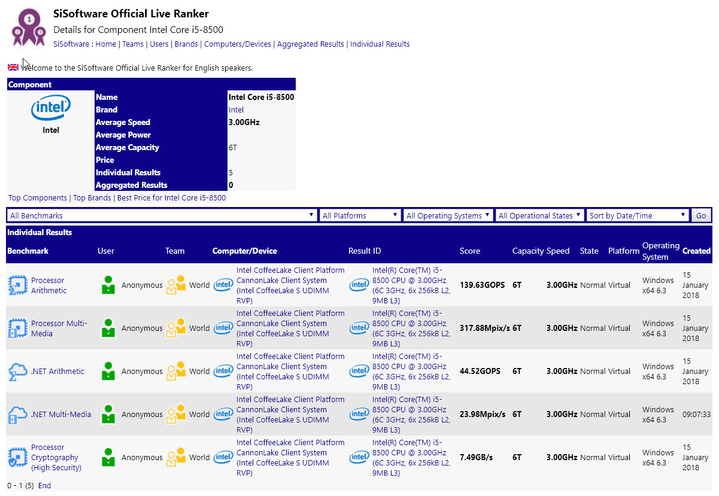
Task: Click the 7.49GB/s score value
Action: (x=477, y=458)
